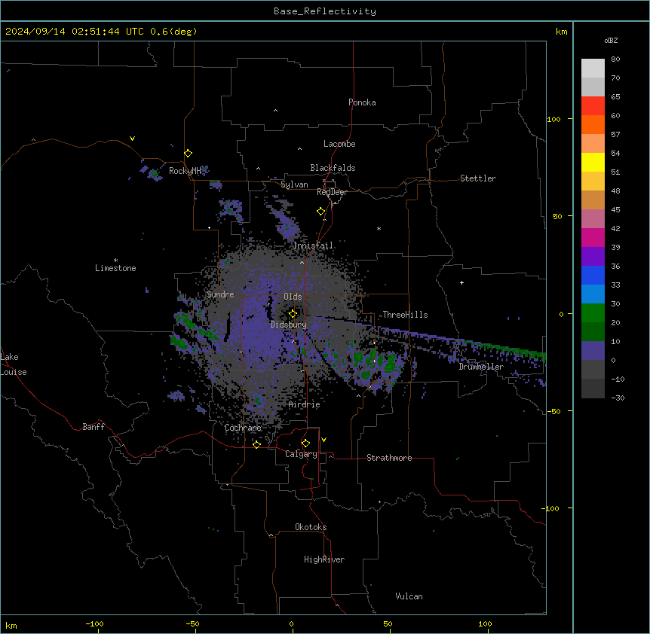Click the -30 value in the dBZ legend
The image size is (650, 634).
coord(618,398)
